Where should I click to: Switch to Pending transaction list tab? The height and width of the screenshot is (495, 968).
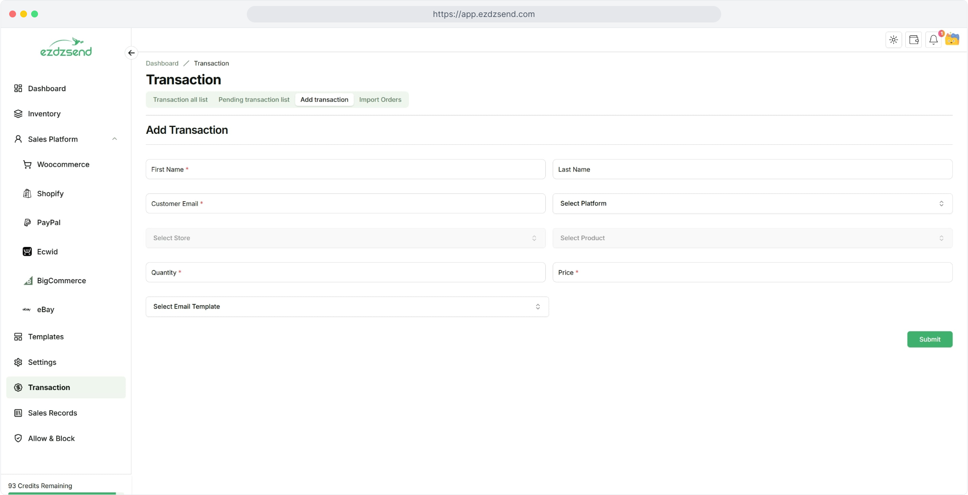[254, 99]
